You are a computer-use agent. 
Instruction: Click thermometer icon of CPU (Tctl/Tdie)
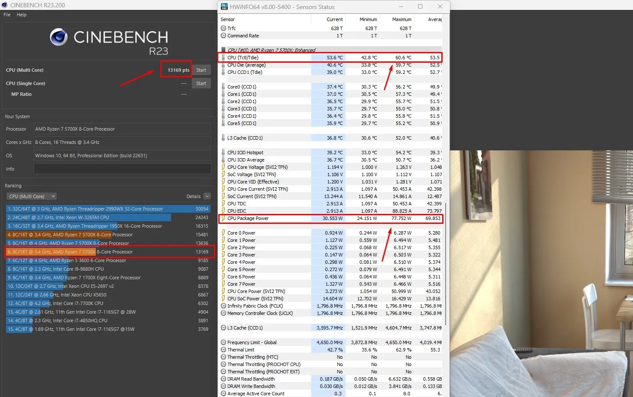(x=223, y=58)
